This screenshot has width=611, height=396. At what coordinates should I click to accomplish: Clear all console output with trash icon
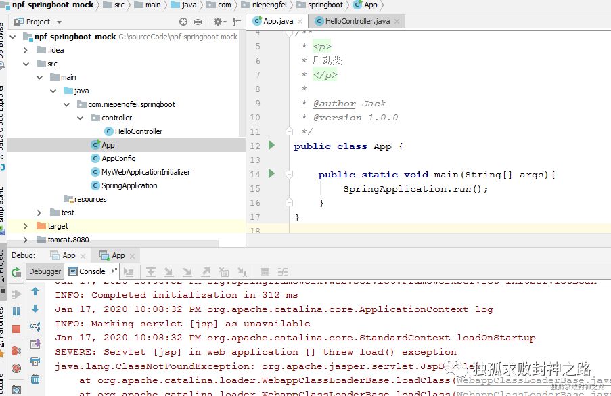(35, 378)
